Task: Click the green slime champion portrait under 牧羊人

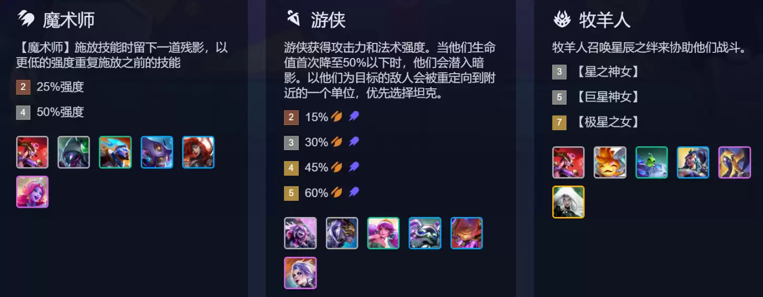Action: click(x=652, y=163)
